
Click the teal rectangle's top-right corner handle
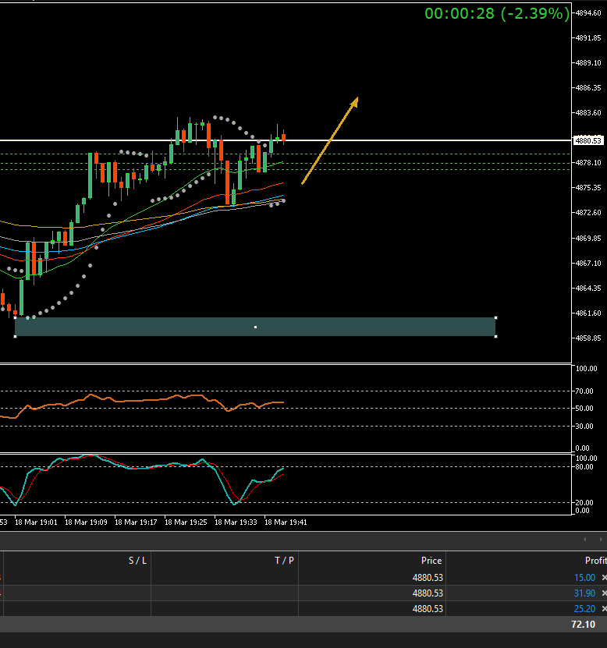pyautogui.click(x=495, y=317)
